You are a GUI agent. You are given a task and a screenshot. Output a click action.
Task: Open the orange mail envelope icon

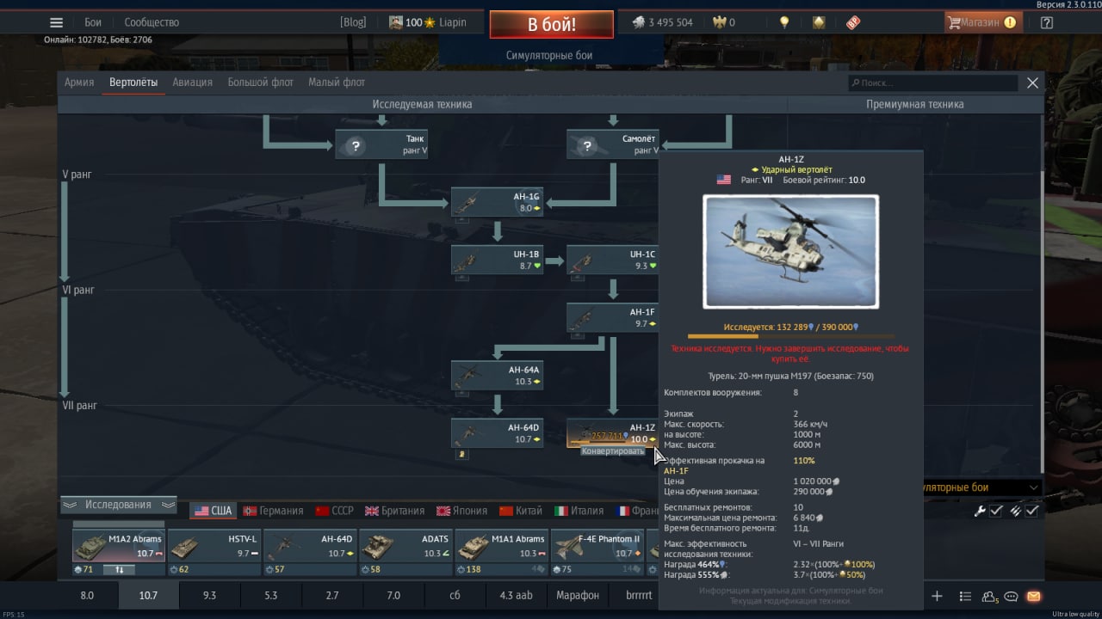coord(1033,596)
